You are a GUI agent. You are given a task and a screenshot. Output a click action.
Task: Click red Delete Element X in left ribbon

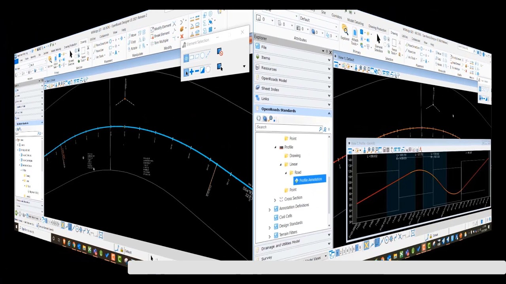(x=182, y=37)
